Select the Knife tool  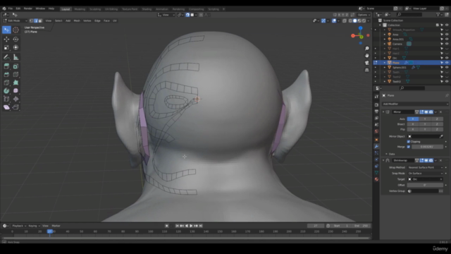[x=6, y=83]
